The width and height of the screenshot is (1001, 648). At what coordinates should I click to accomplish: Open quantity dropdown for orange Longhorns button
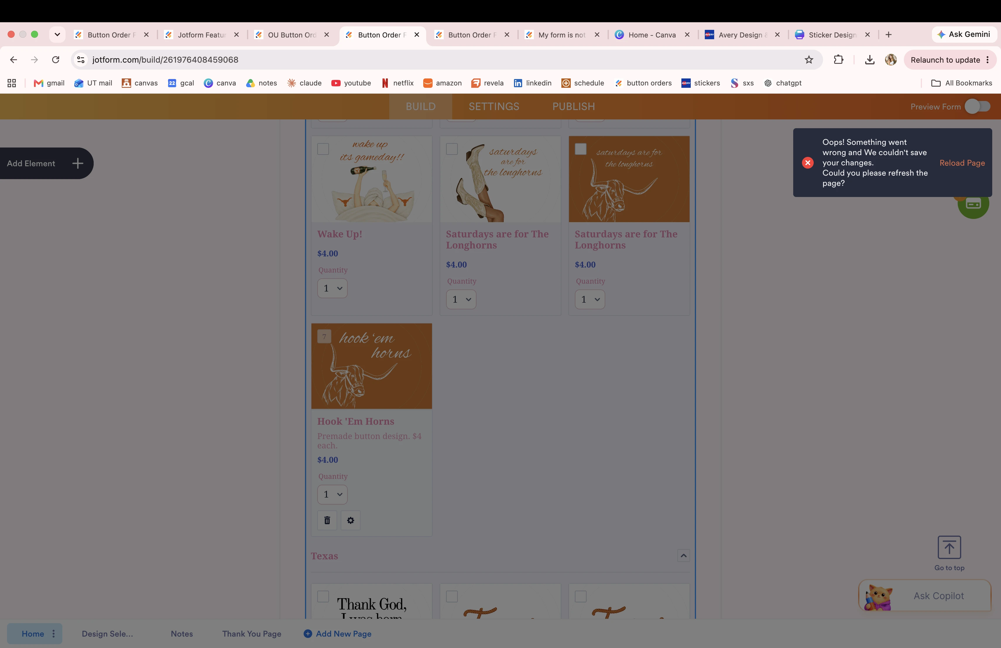point(590,299)
